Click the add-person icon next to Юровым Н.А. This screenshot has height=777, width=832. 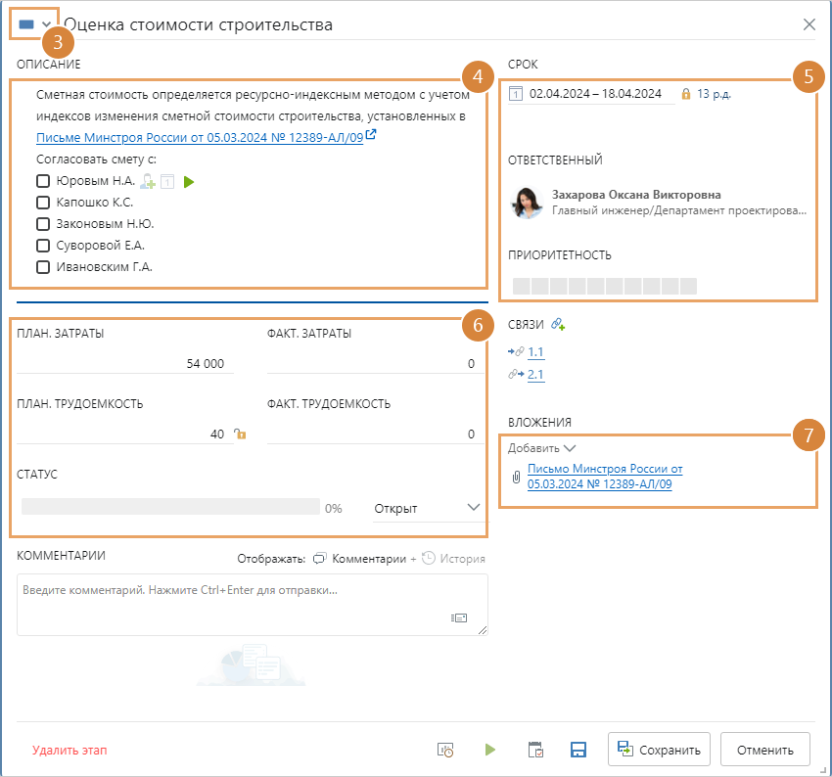pos(148,181)
